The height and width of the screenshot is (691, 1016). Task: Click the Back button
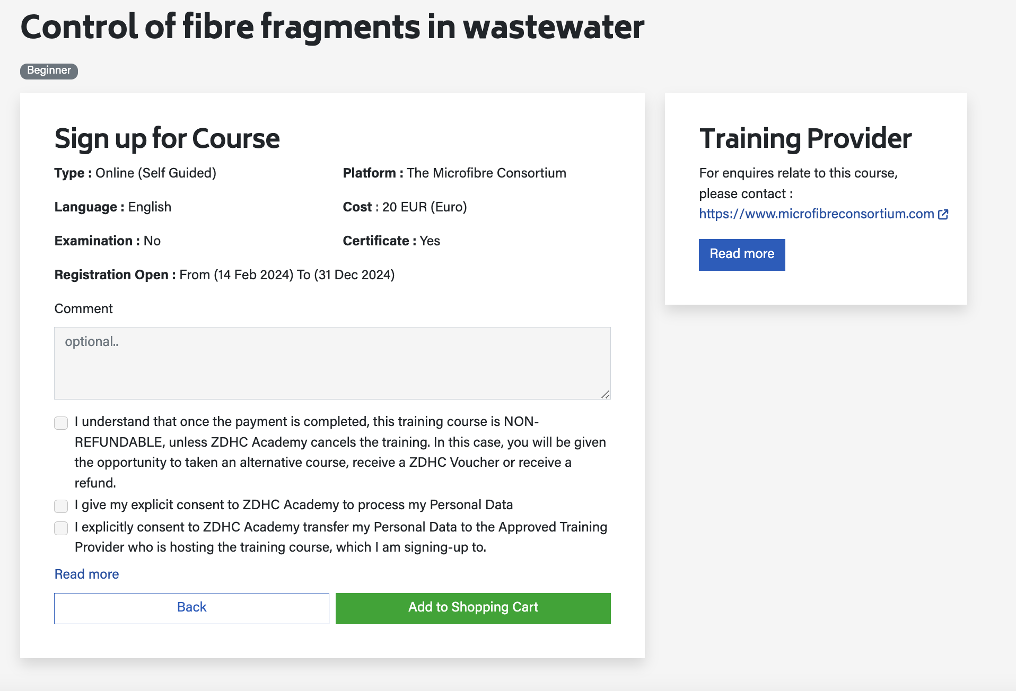(191, 608)
